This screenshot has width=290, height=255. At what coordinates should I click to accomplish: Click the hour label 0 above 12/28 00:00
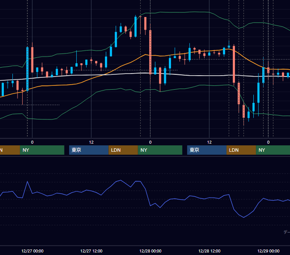pos(151,142)
